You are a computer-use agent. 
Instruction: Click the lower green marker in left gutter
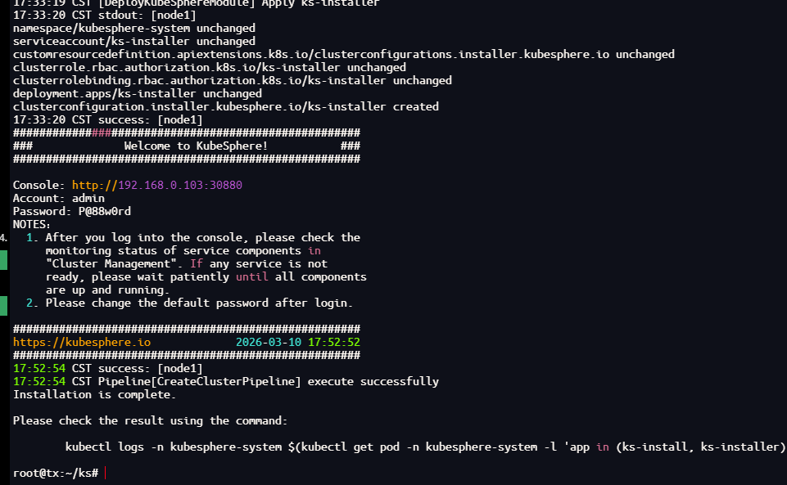coord(3,306)
